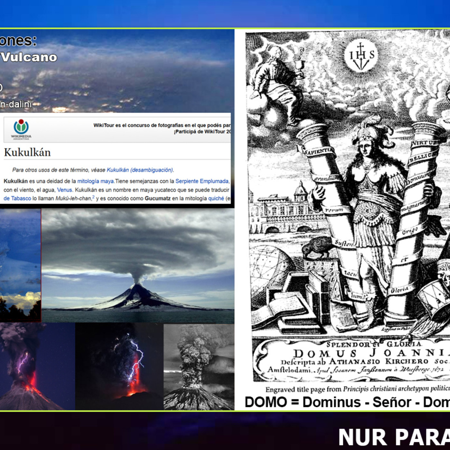The image size is (450, 450).
Task: Open the 'Kukulkán (desambiguación)' link
Action: [140, 170]
